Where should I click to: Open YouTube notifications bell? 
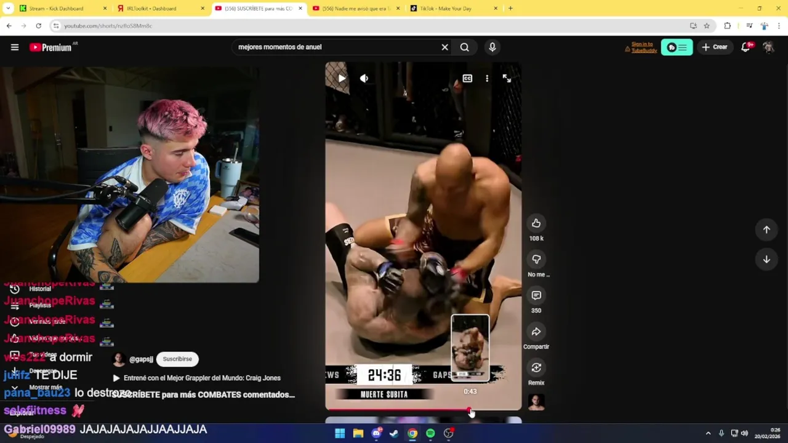(x=746, y=47)
